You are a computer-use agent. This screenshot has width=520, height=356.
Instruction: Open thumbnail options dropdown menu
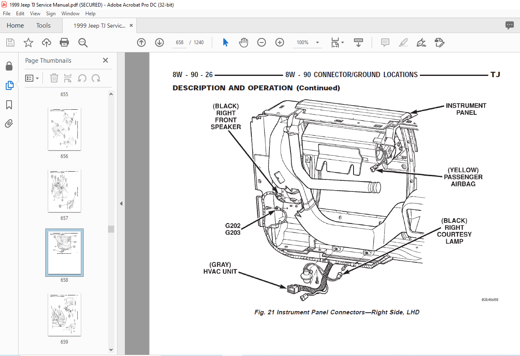[x=32, y=78]
